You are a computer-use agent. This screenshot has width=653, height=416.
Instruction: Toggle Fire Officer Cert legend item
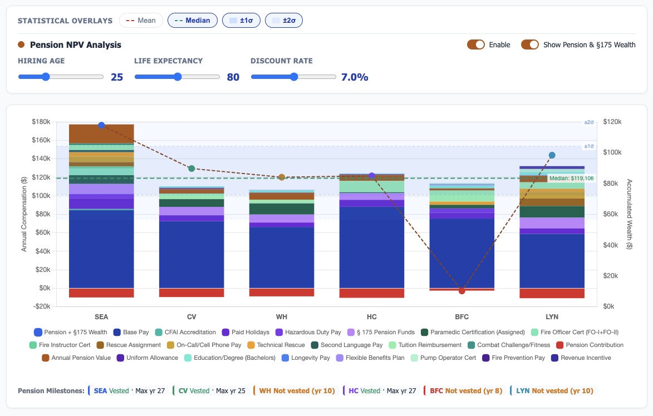tap(575, 333)
